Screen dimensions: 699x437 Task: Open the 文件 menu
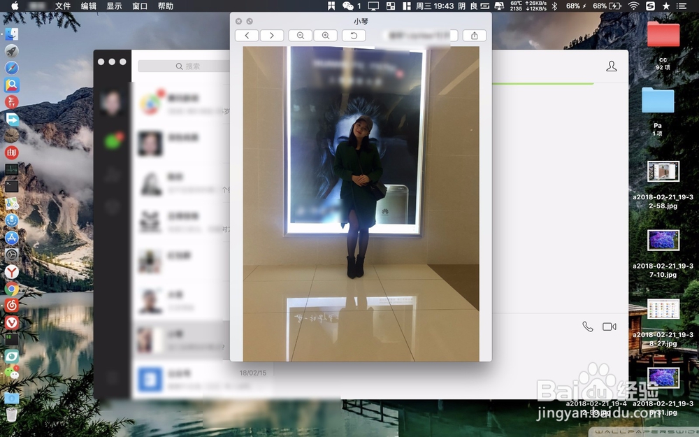(x=63, y=6)
